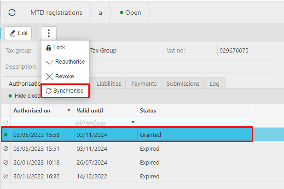The width and height of the screenshot is (284, 189).
Task: Click the Granted status cell
Action: click(x=194, y=135)
